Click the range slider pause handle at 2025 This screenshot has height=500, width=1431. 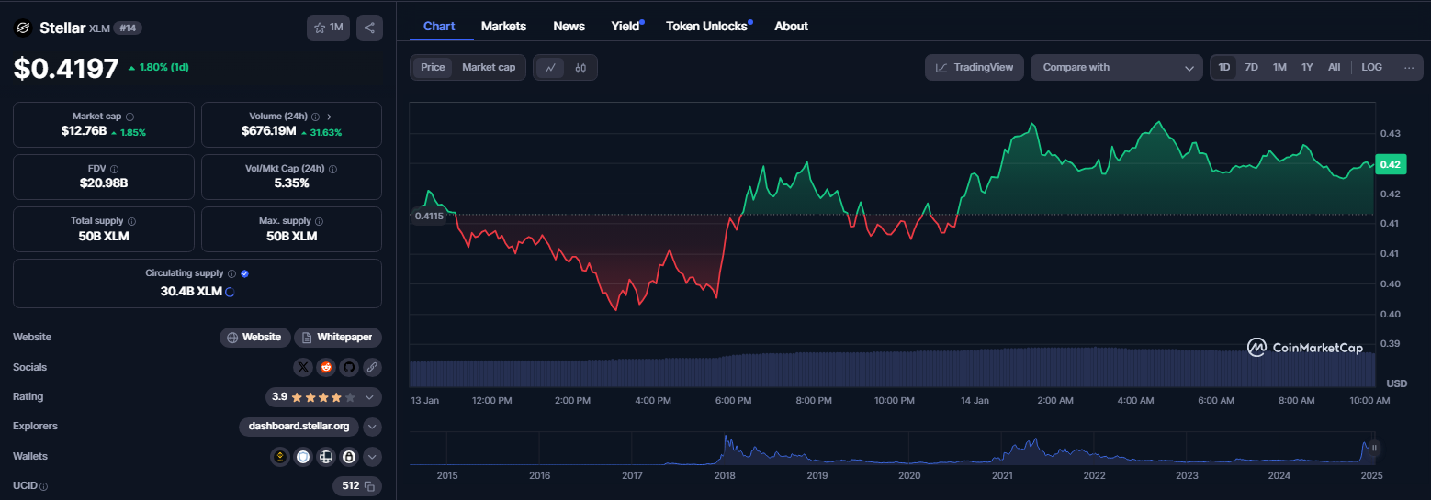pyautogui.click(x=1375, y=448)
